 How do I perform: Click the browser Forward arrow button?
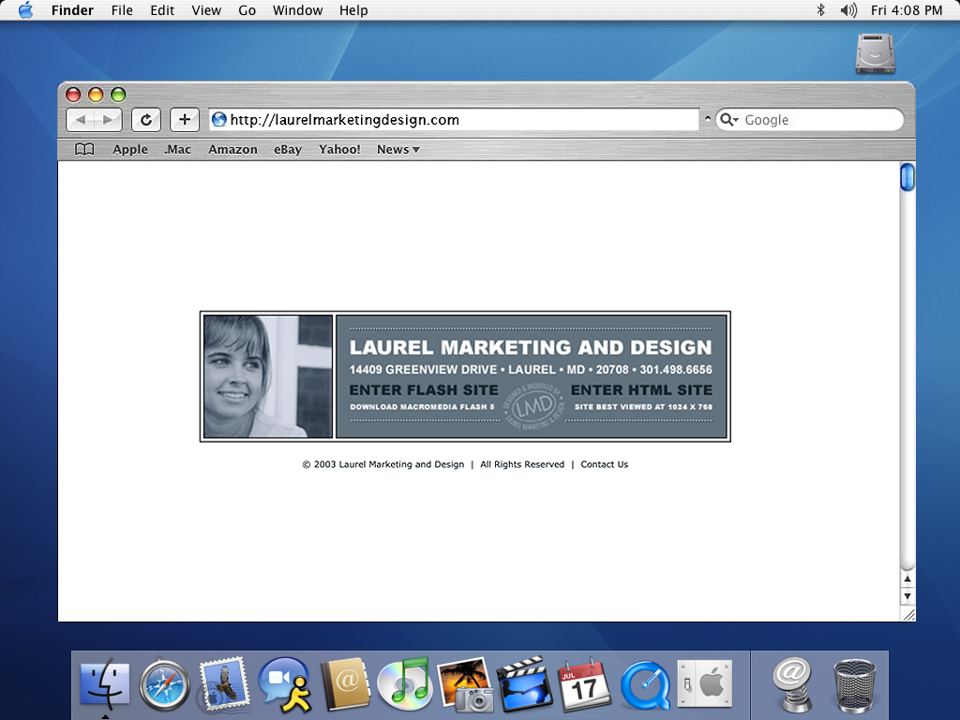tap(108, 120)
